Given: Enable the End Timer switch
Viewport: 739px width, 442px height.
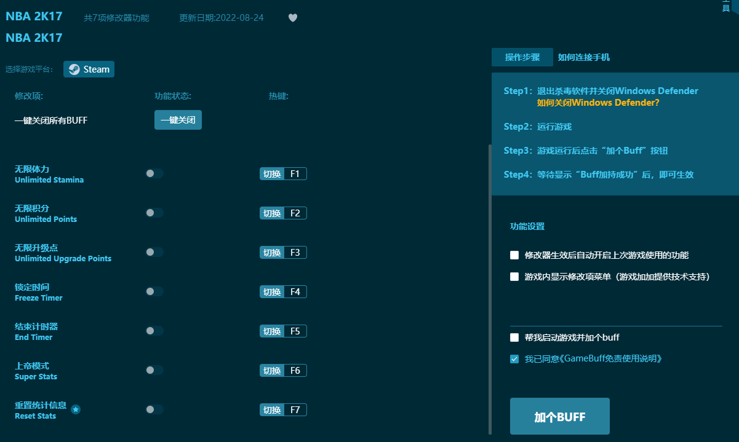Looking at the screenshot, I should coord(154,331).
